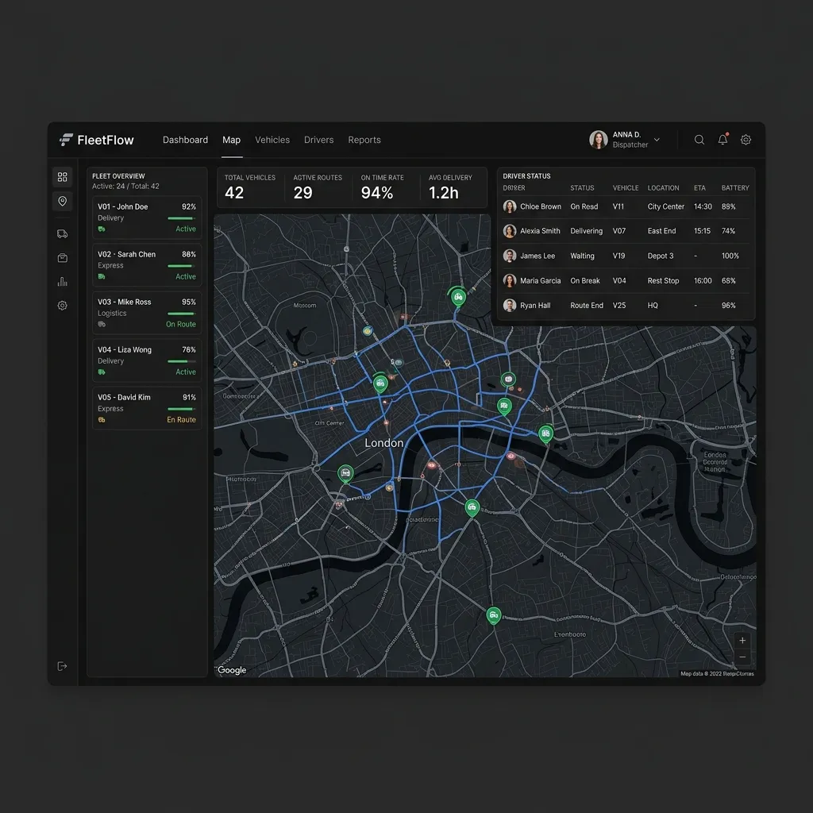
Task: Click the 'City Center' location cell
Action: 666,206
